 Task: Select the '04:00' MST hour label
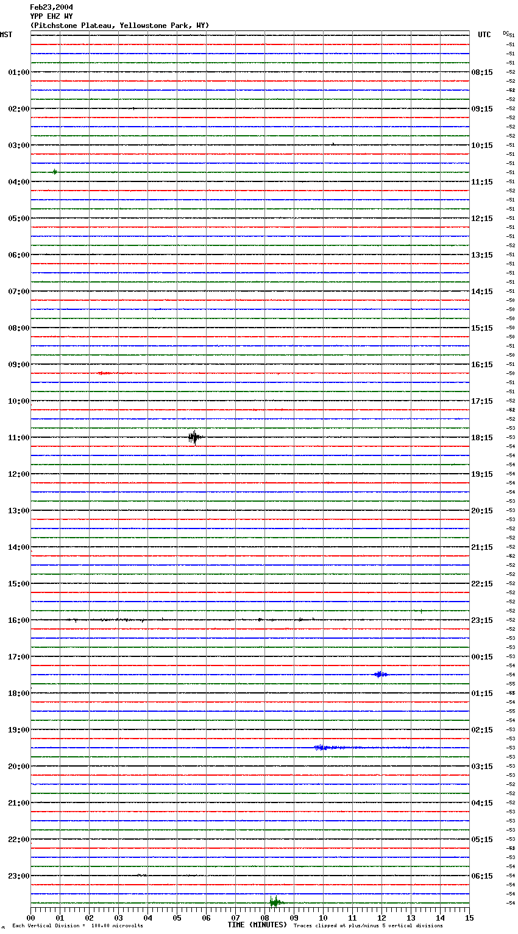19,182
